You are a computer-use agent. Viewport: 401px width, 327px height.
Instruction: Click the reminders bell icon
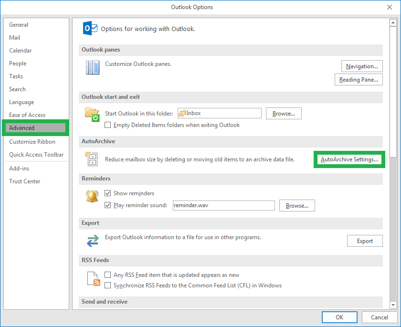(x=92, y=196)
